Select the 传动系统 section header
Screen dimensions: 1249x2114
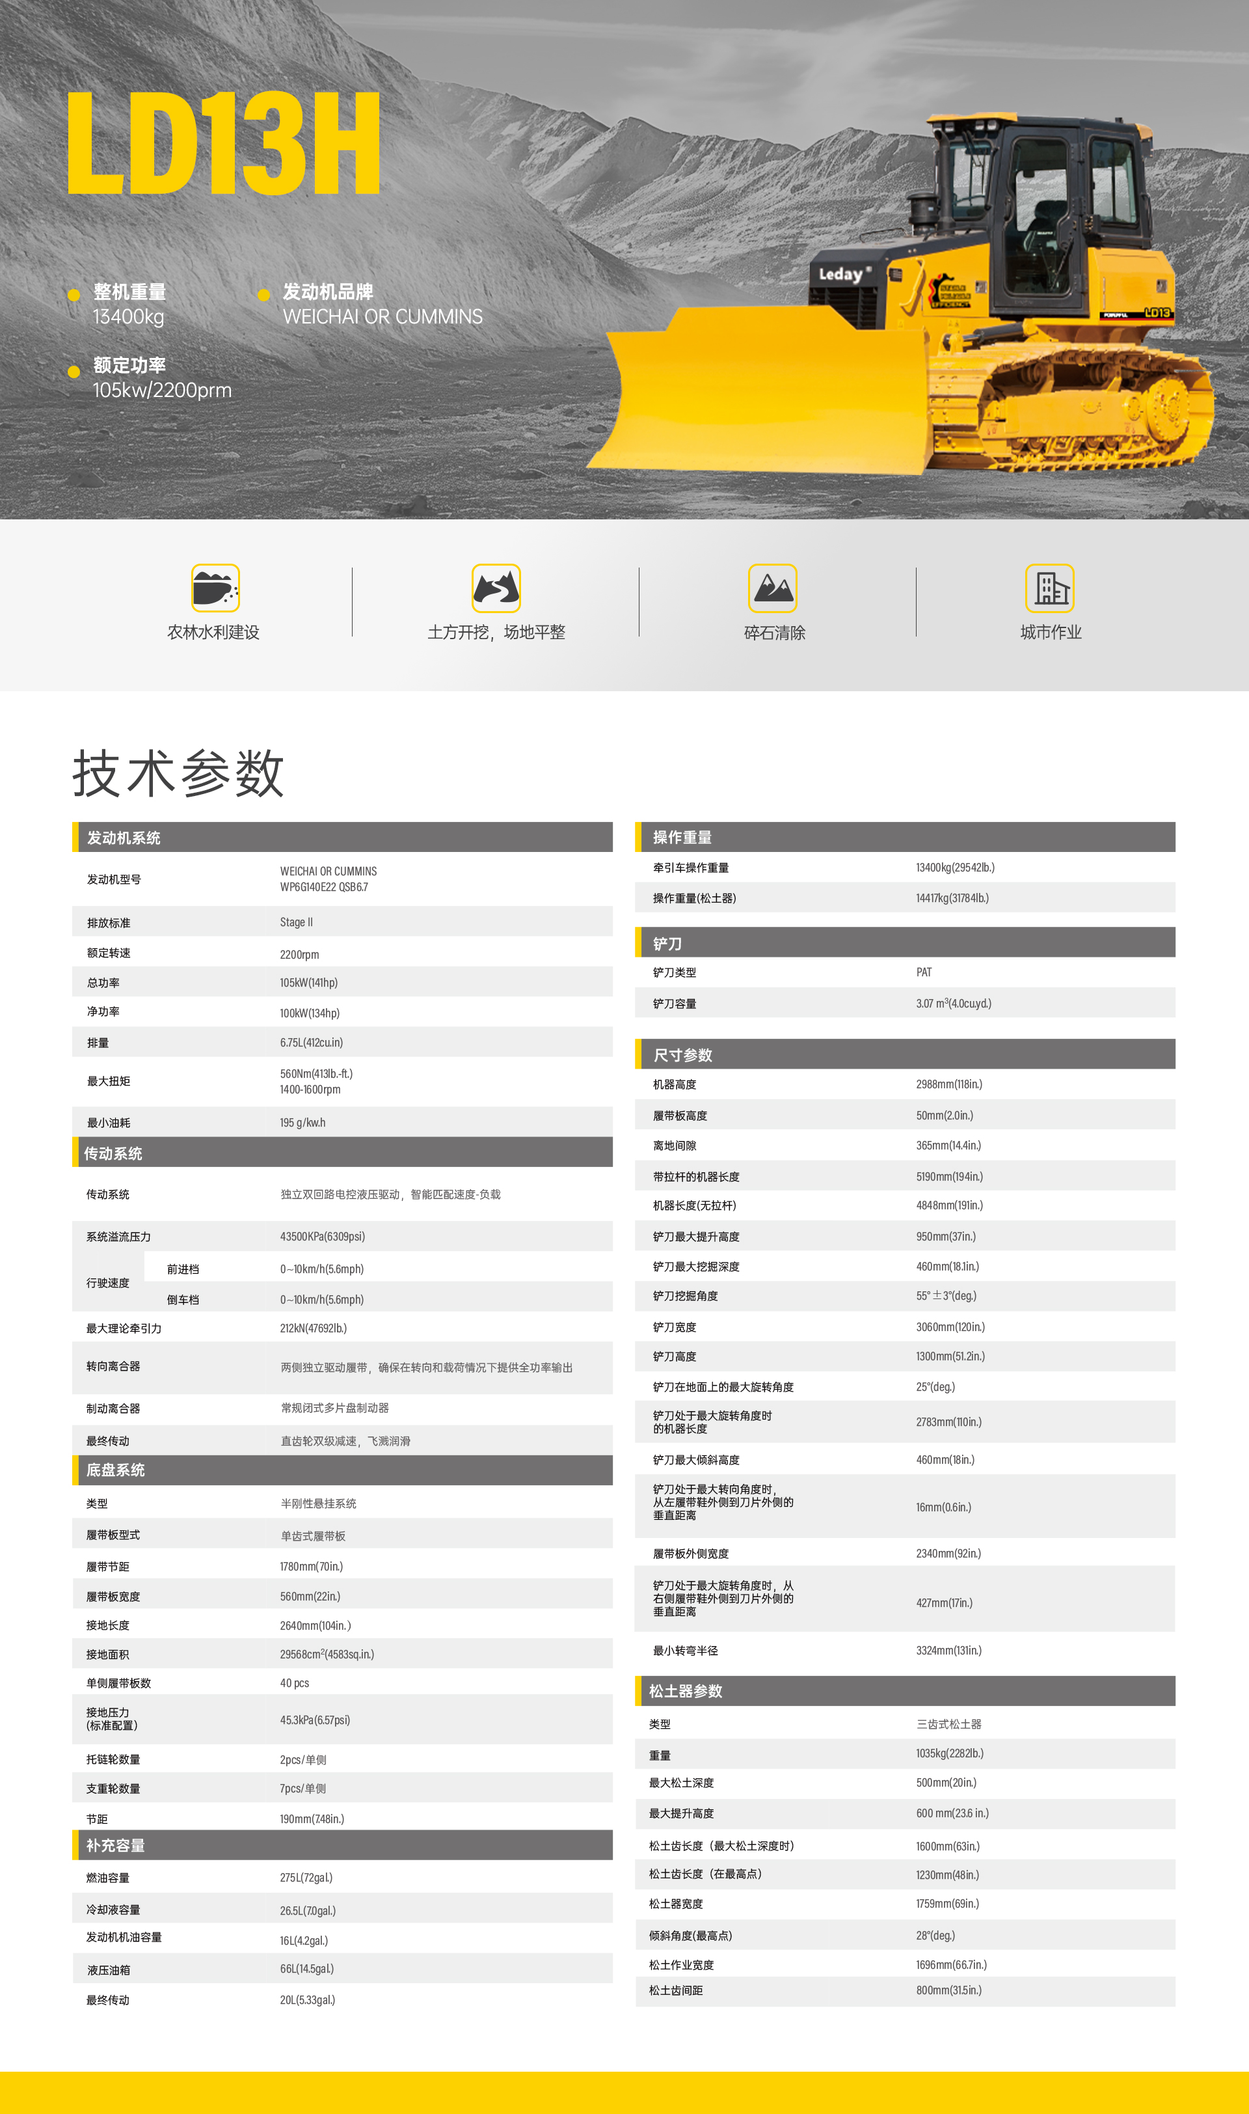(x=113, y=1153)
